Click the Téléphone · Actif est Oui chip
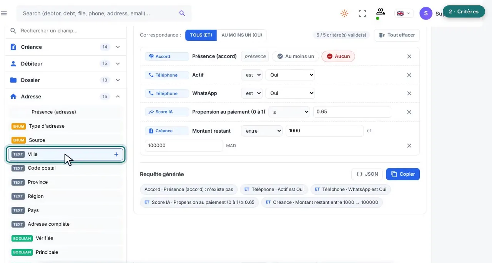The image size is (492, 263). 274,189
